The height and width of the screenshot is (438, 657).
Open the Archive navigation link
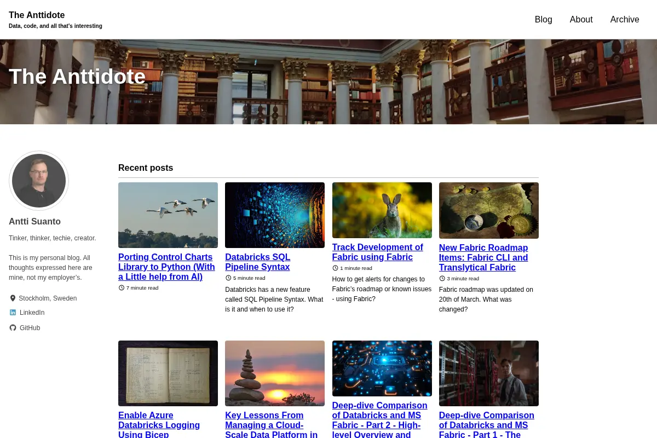625,20
